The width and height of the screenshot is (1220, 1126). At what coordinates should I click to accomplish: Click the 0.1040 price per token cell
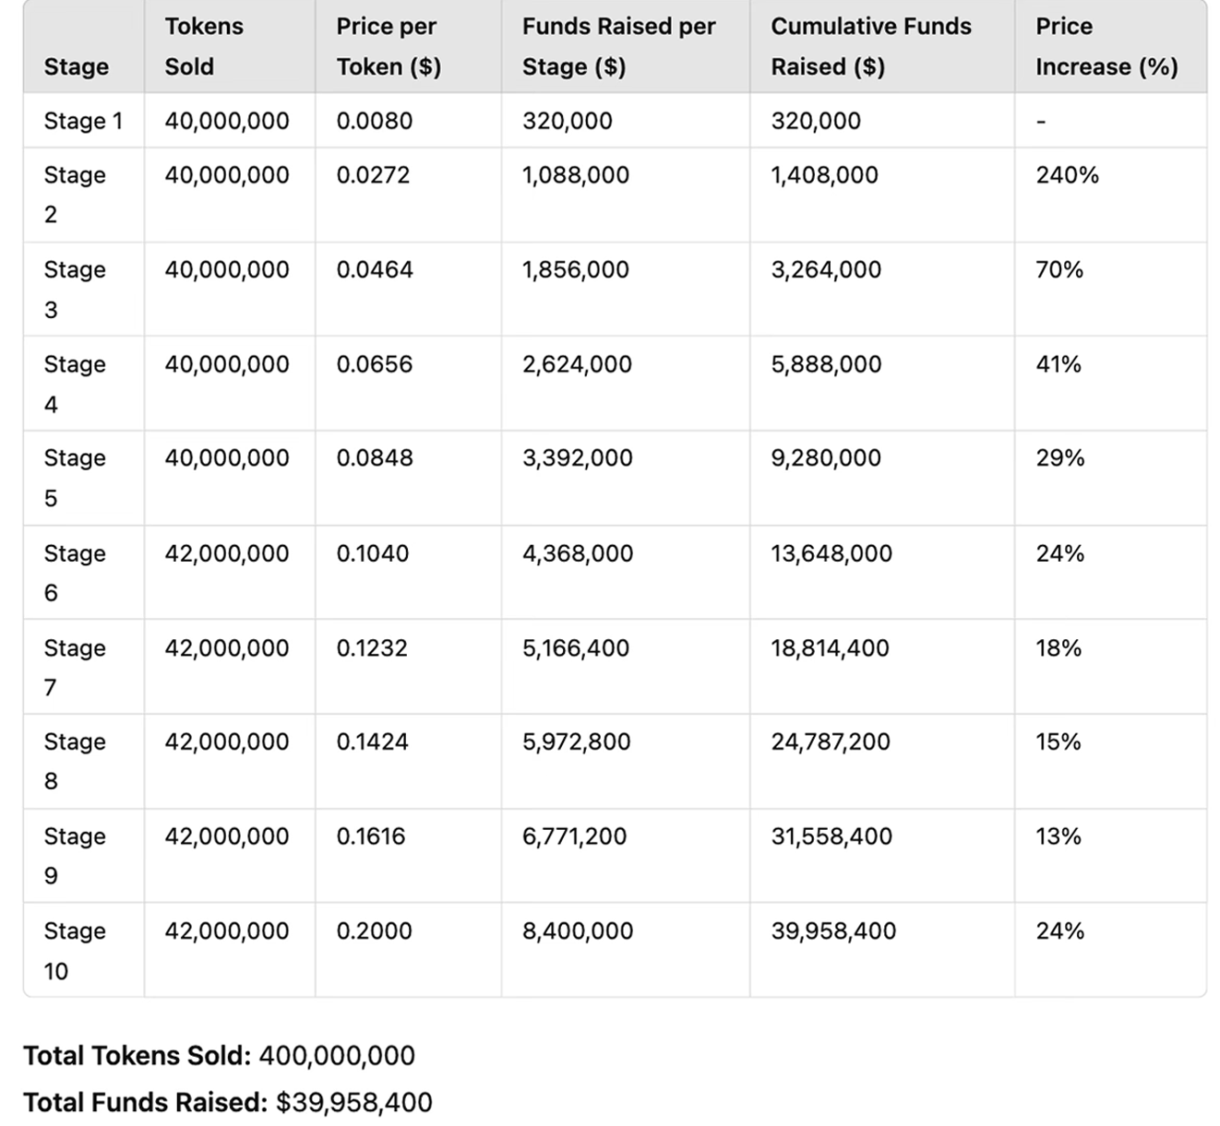[373, 553]
